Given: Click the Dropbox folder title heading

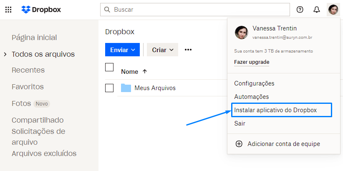Looking at the screenshot, I should [120, 32].
